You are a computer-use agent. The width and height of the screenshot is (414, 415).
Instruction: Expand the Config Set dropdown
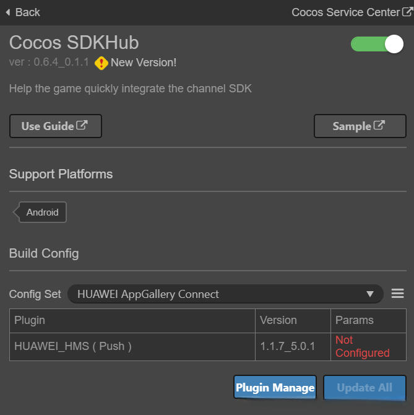click(225, 294)
